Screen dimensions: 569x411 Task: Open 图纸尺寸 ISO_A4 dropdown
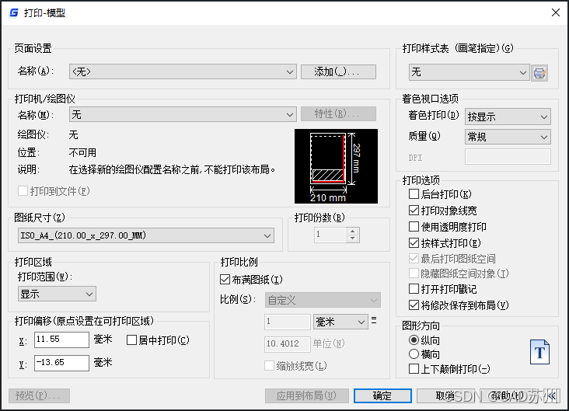point(146,235)
